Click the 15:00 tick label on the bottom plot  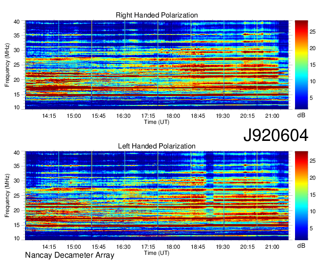(74, 247)
